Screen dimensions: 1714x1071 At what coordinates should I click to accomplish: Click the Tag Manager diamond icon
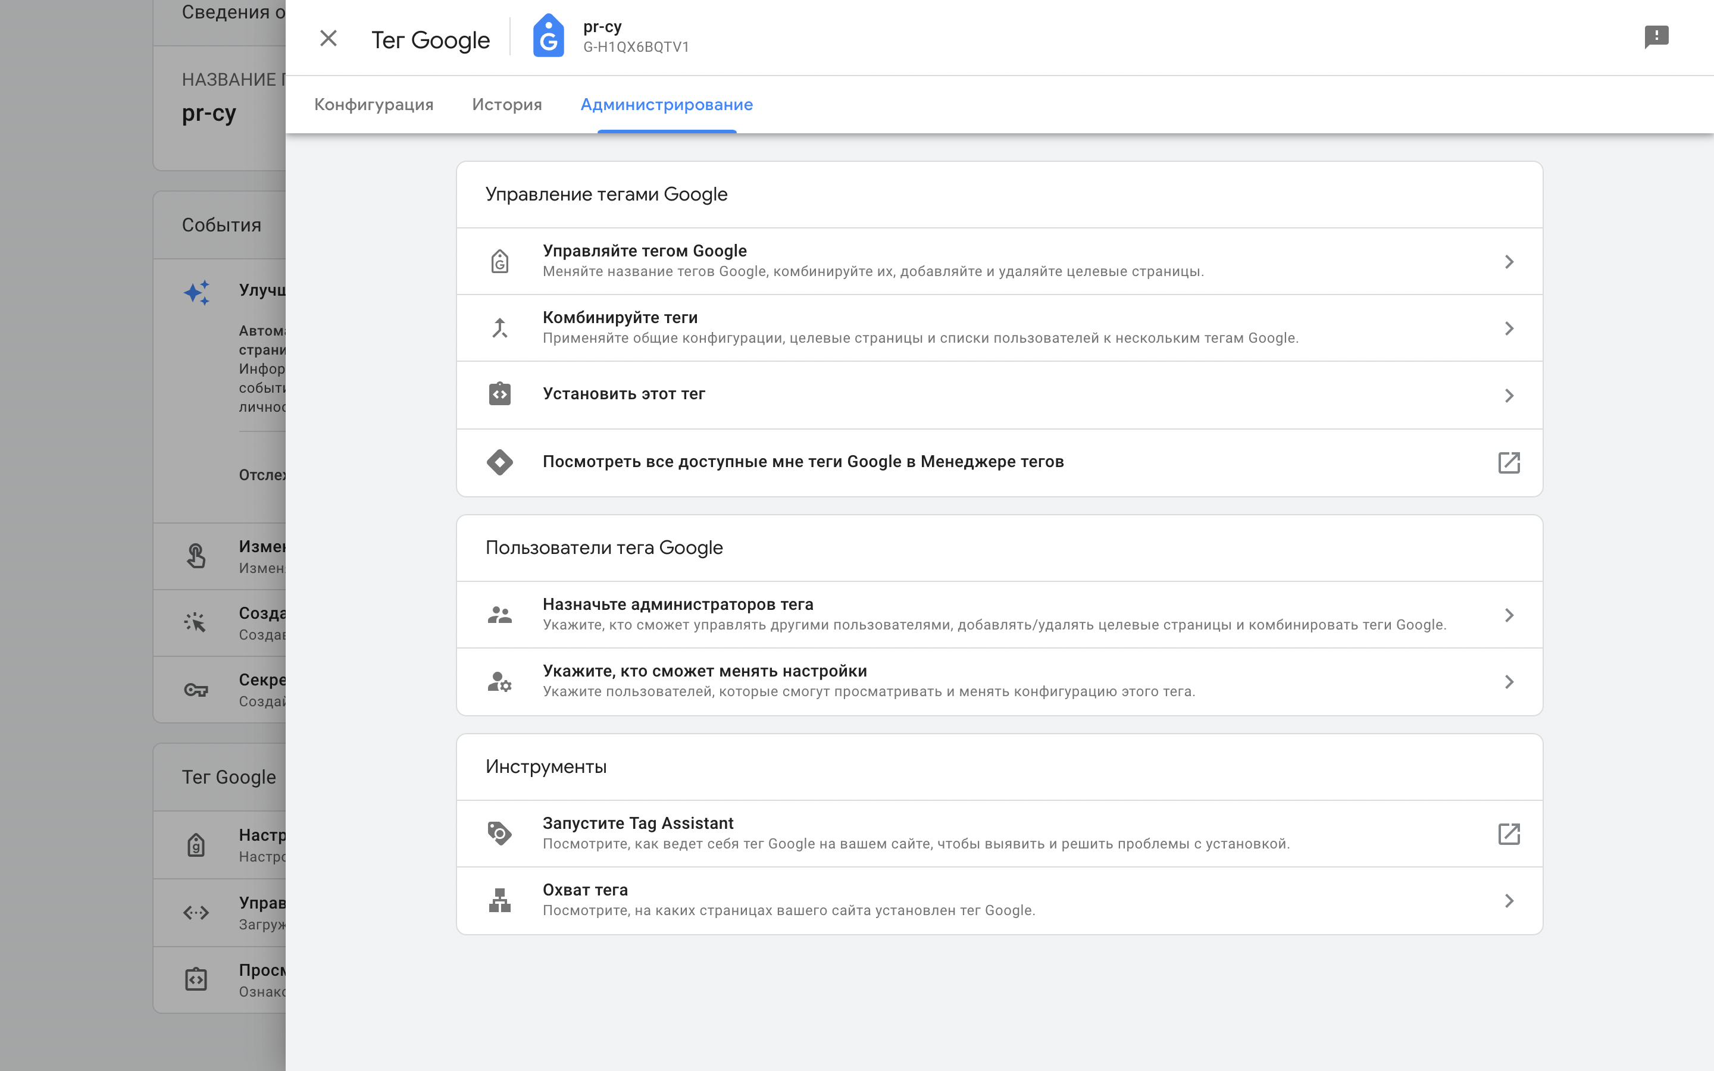pos(499,462)
